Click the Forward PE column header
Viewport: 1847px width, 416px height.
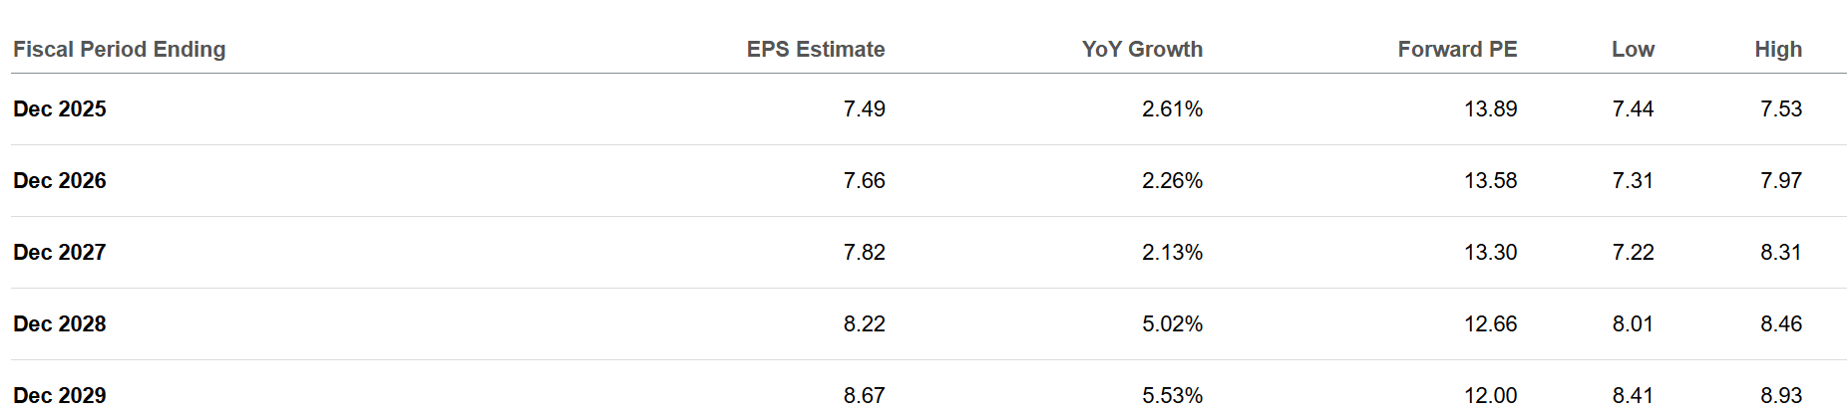1457,50
